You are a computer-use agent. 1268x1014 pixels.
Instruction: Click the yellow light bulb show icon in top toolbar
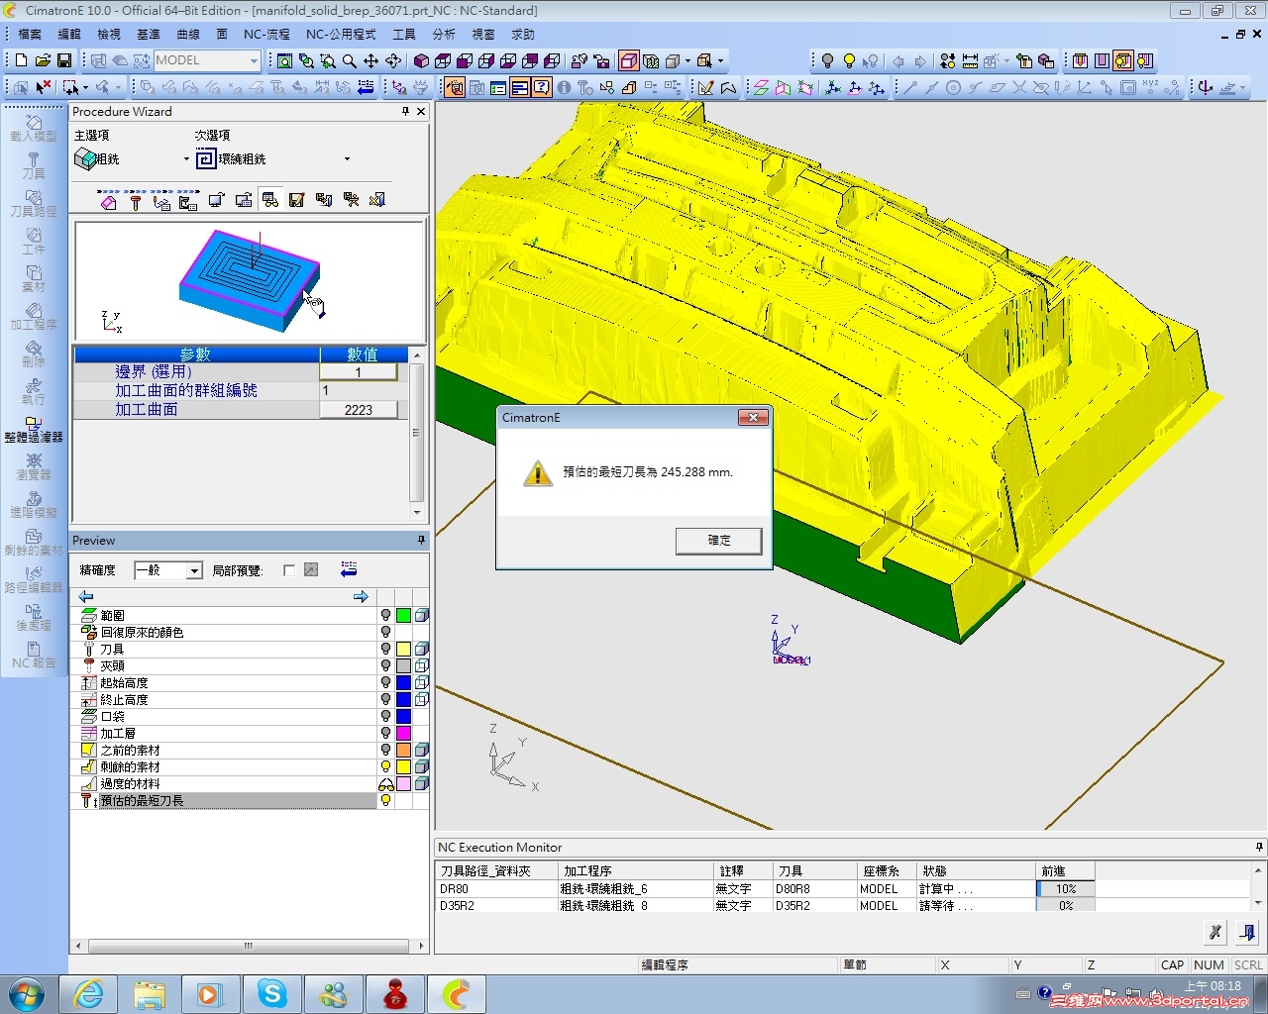pyautogui.click(x=849, y=60)
